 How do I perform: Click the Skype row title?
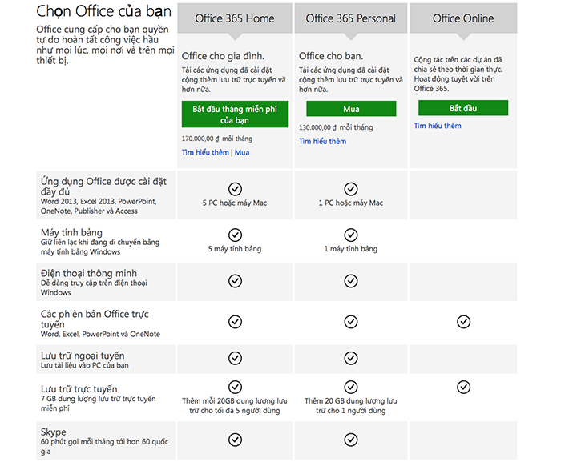tap(54, 432)
